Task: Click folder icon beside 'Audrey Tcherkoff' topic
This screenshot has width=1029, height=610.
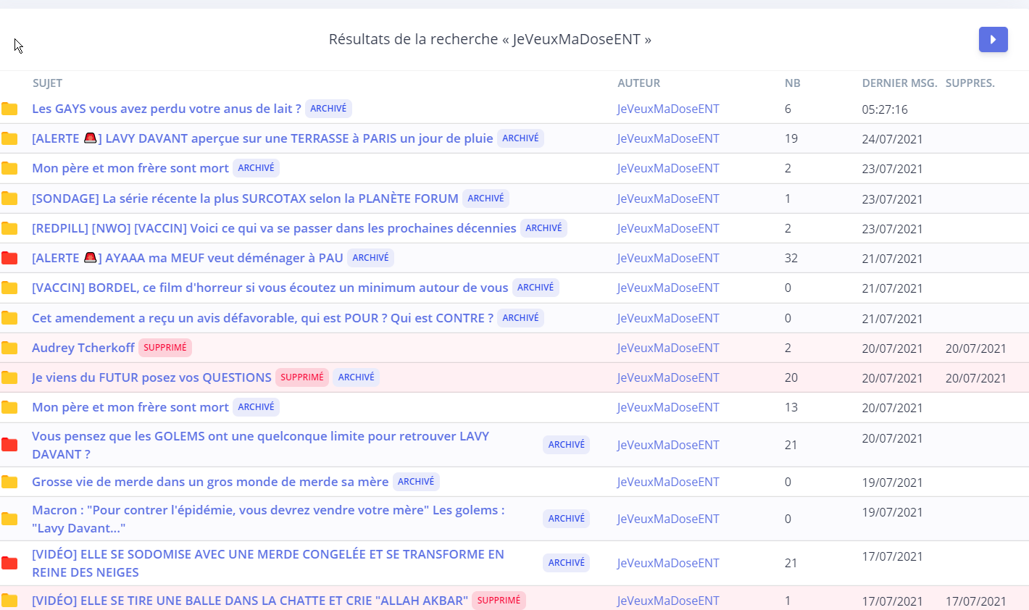Action: click(9, 348)
